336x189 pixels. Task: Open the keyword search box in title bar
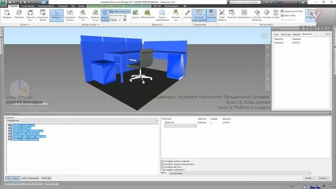click(x=245, y=2)
